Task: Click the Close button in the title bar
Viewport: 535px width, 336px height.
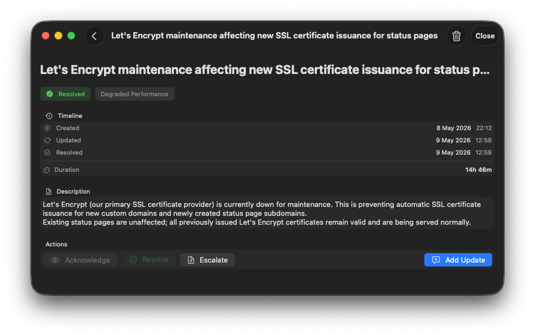Action: coord(485,36)
